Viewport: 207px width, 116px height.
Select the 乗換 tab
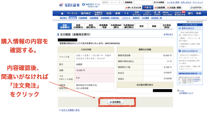(x=154, y=26)
